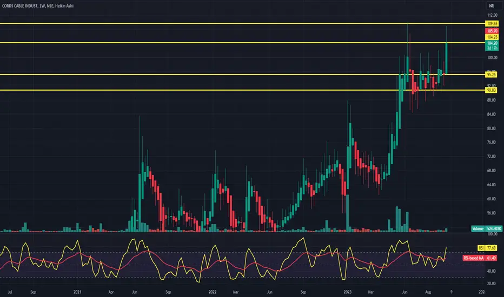Click the RSI-based MA label
The width and height of the screenshot is (504, 297).
[474, 258]
